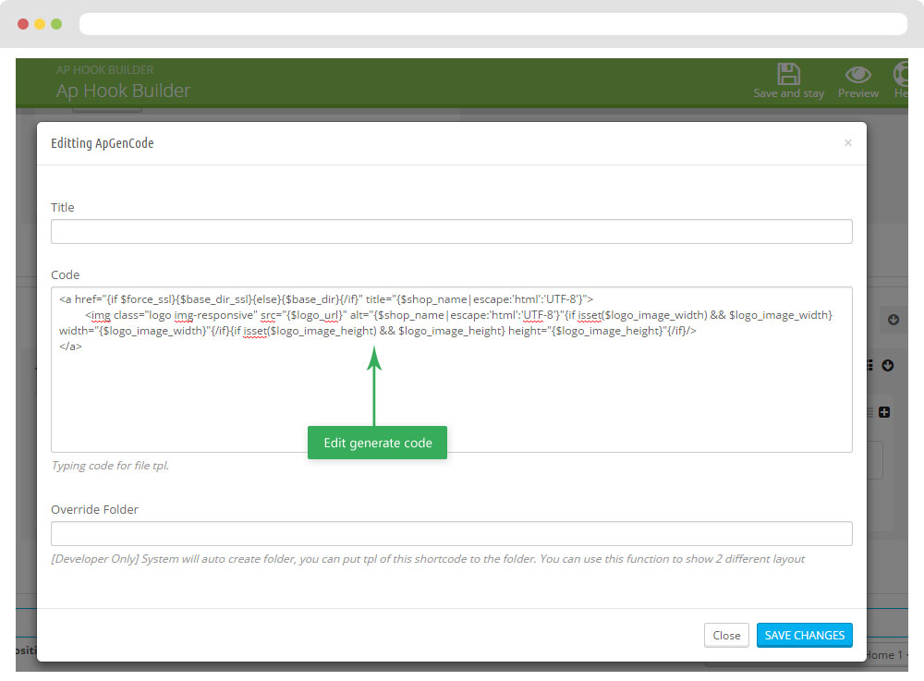924x681 pixels.
Task: Click the Ap Hook Builder page title
Action: point(123,91)
